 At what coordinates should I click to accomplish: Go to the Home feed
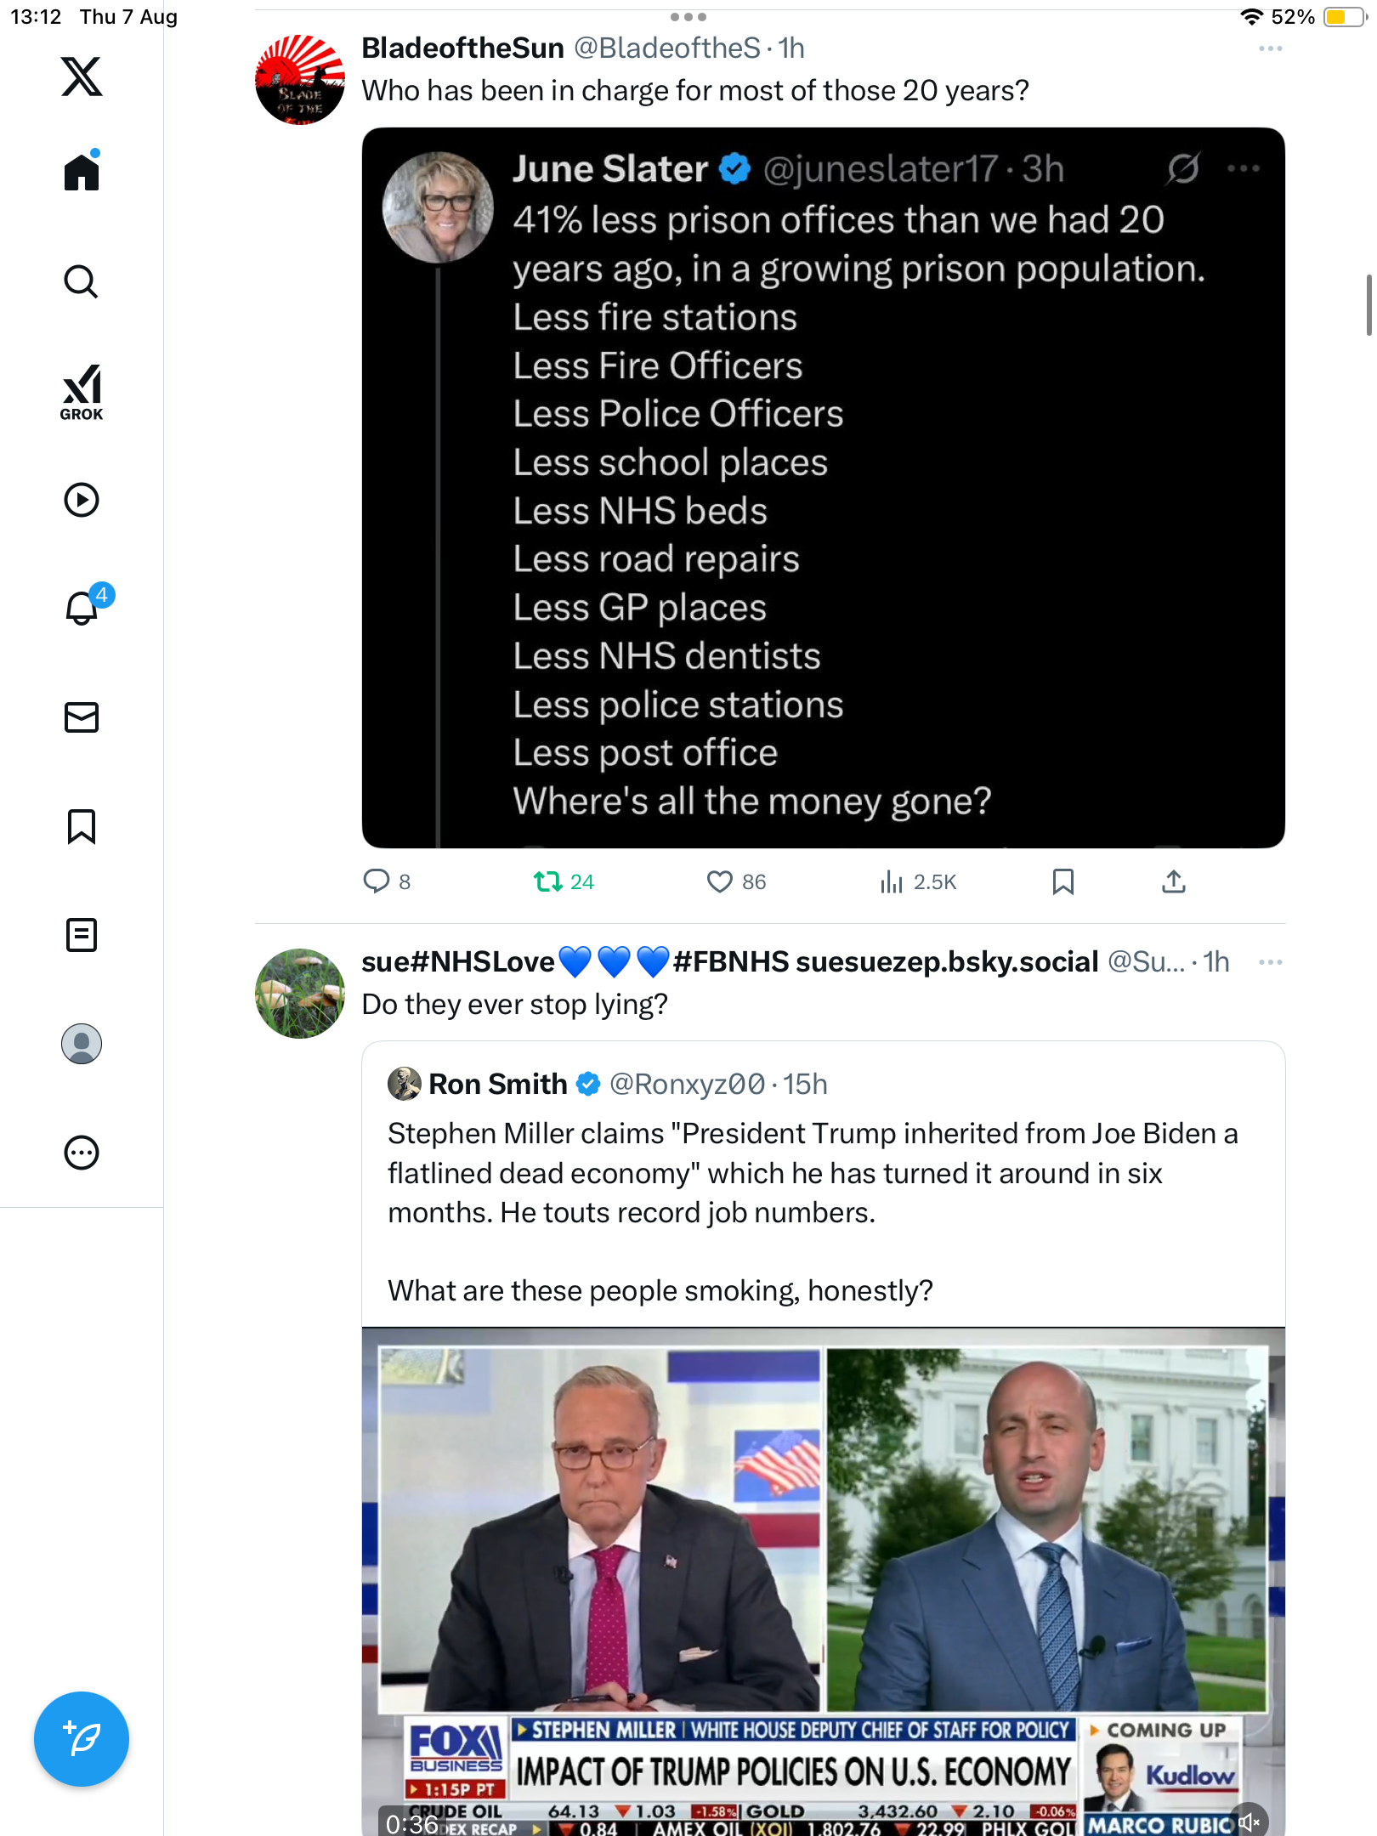pos(82,173)
